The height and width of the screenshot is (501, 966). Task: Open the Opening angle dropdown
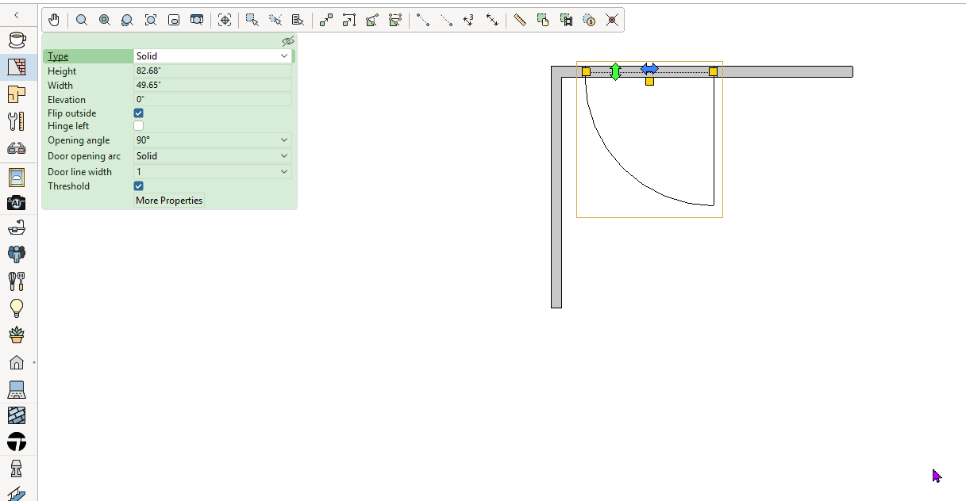point(213,140)
